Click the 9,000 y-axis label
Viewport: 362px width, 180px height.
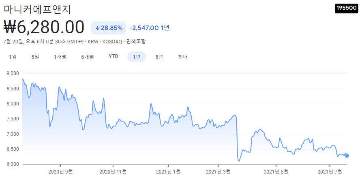13,73
